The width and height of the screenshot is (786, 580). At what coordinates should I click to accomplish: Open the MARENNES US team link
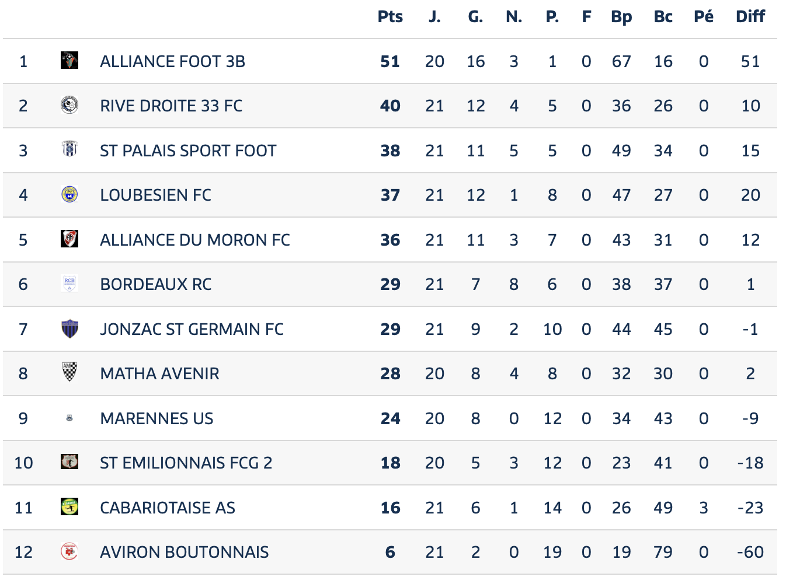(156, 418)
